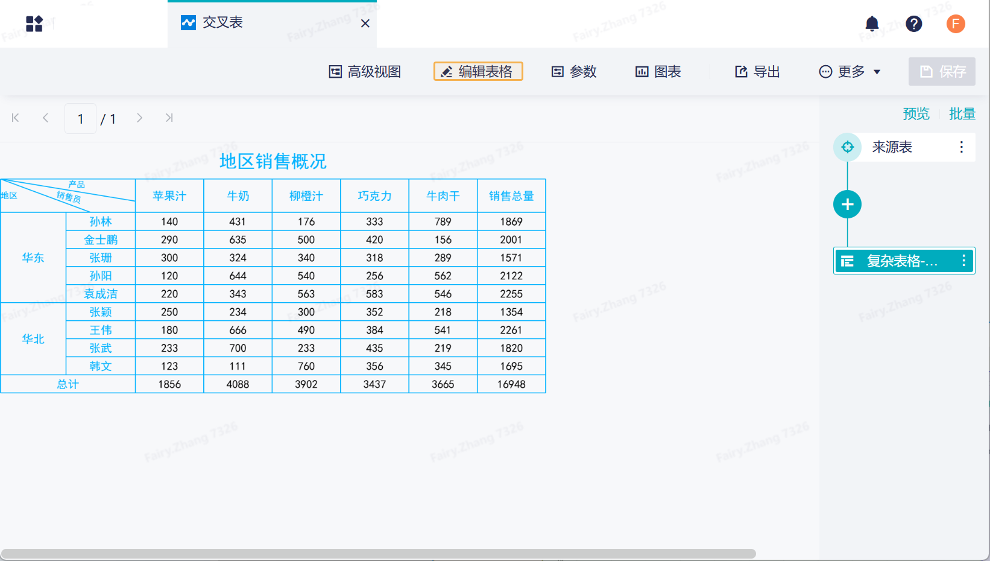Click the 张珊 salesperson cell
The image size is (990, 561).
coord(101,258)
